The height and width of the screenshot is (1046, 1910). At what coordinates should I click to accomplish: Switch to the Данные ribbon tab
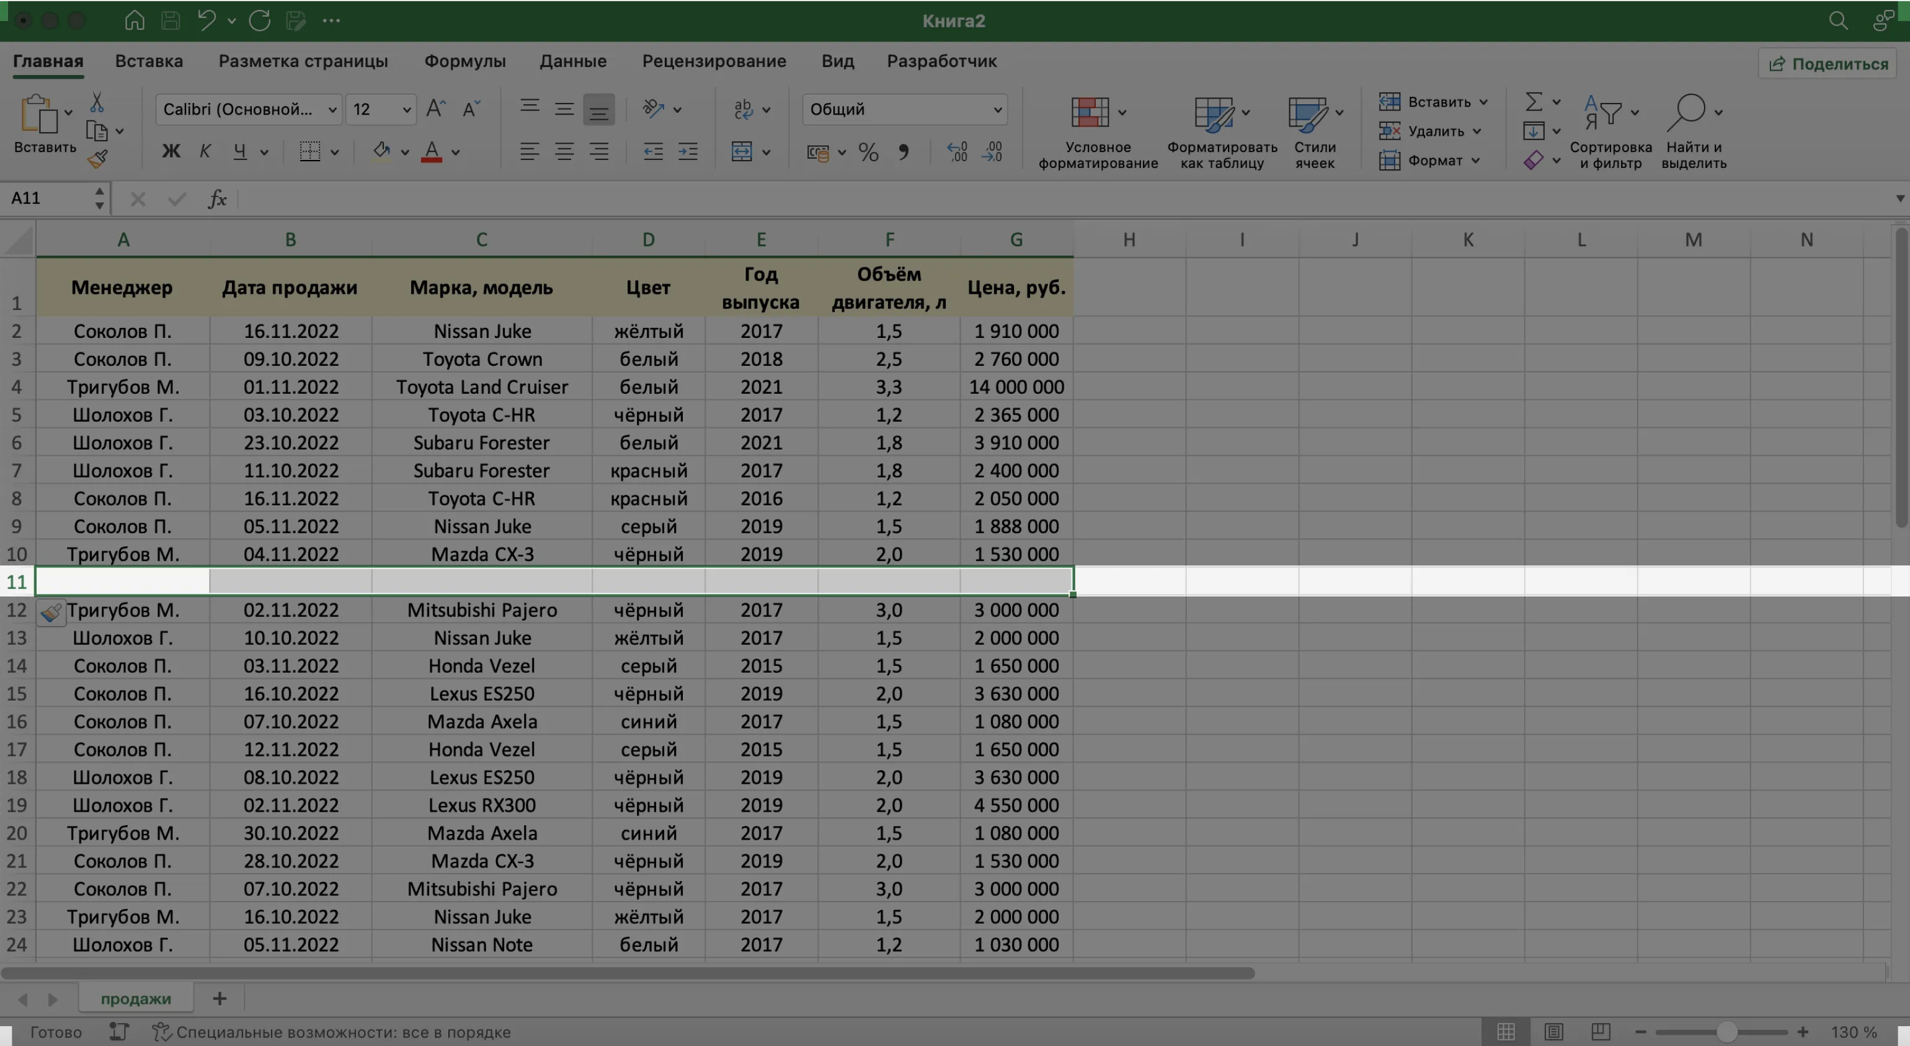pos(572,61)
